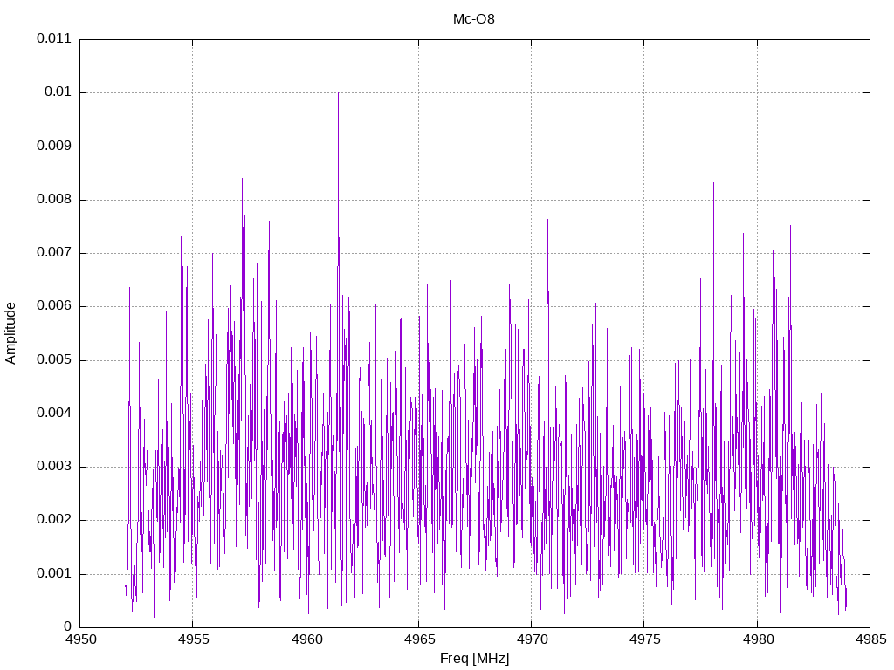Viewport: 894px width, 670px height.
Task: Click the plot title Mc-O8
Action: pos(474,19)
